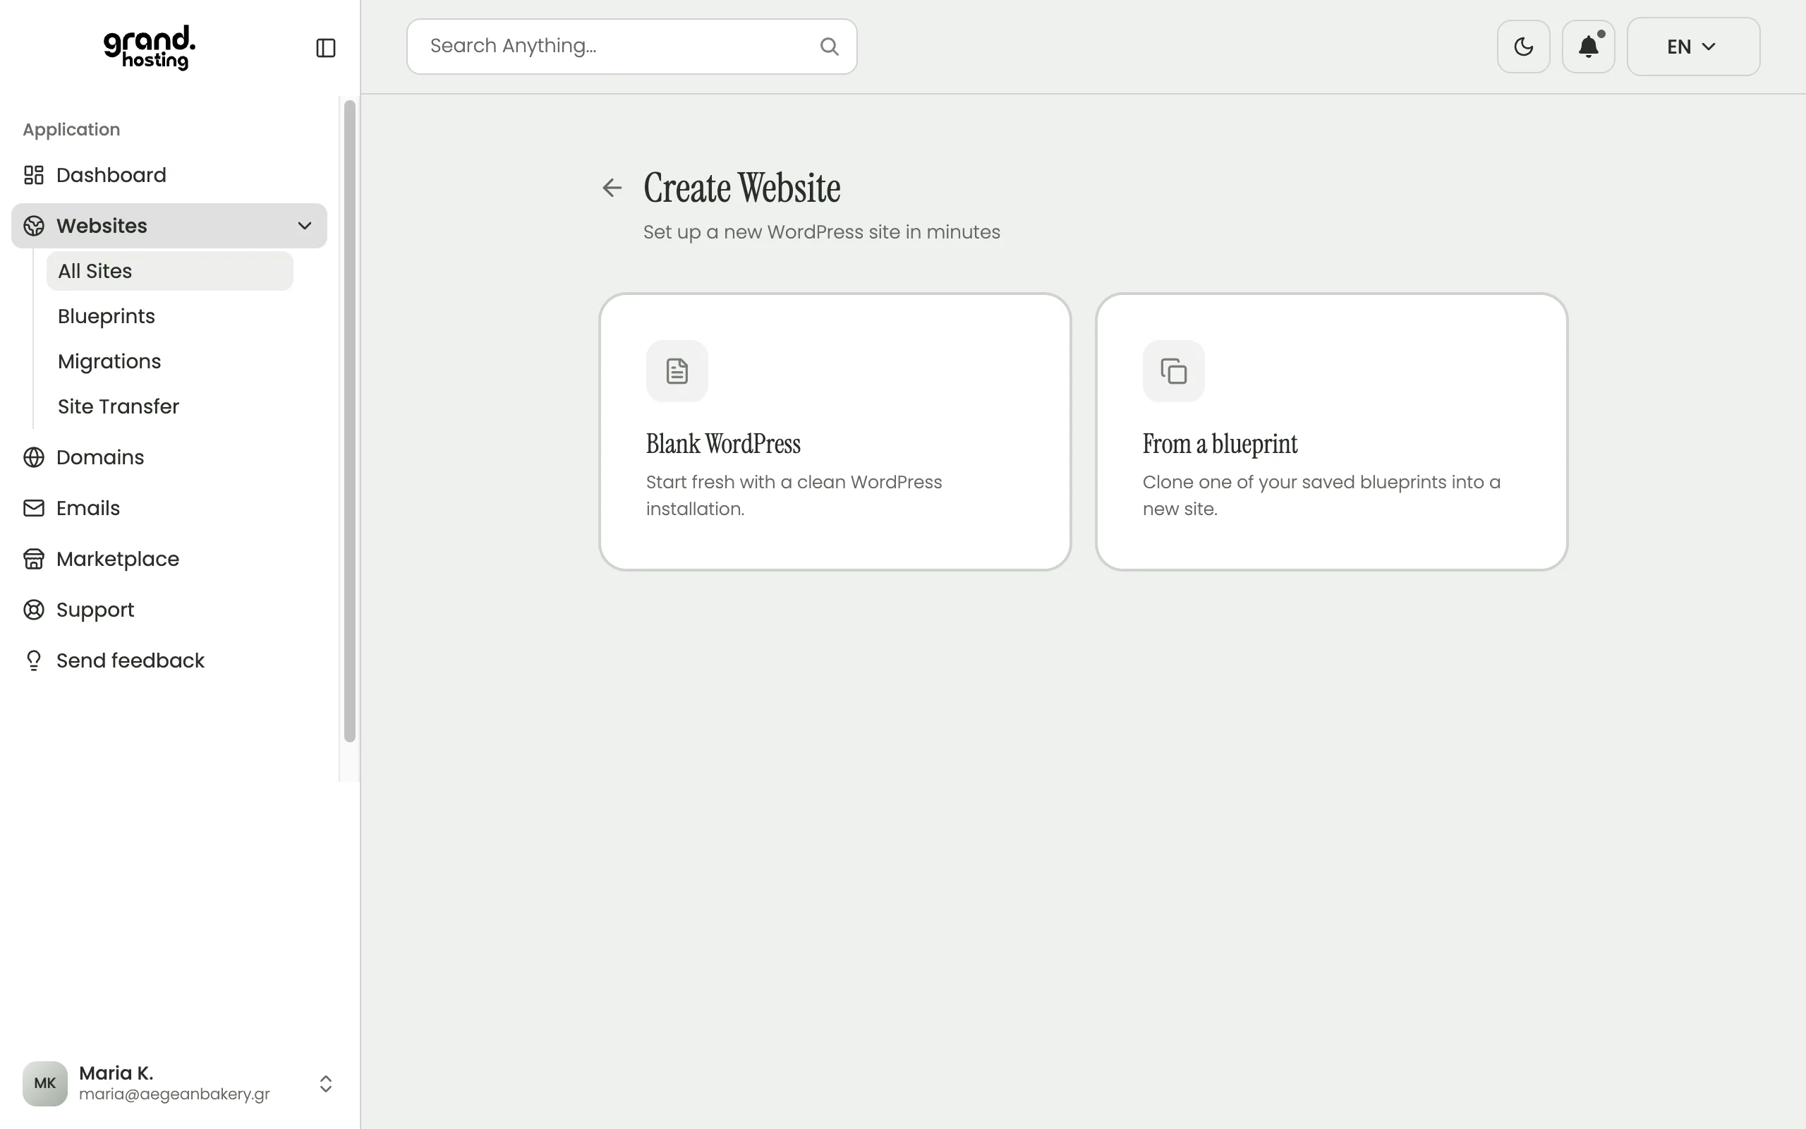Viewport: 1806px width, 1129px height.
Task: Collapse the sidebar panel icon
Action: point(325,48)
